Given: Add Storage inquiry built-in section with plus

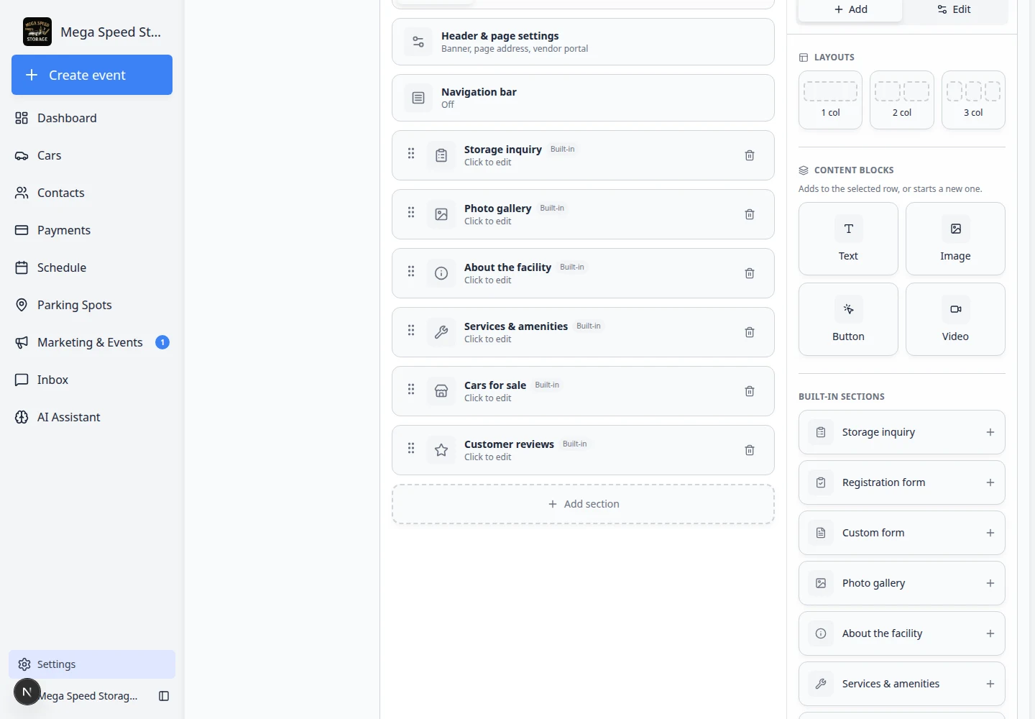Looking at the screenshot, I should click(x=990, y=432).
